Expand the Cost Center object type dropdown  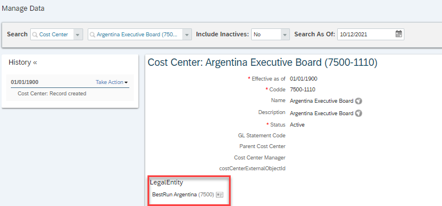[78, 35]
